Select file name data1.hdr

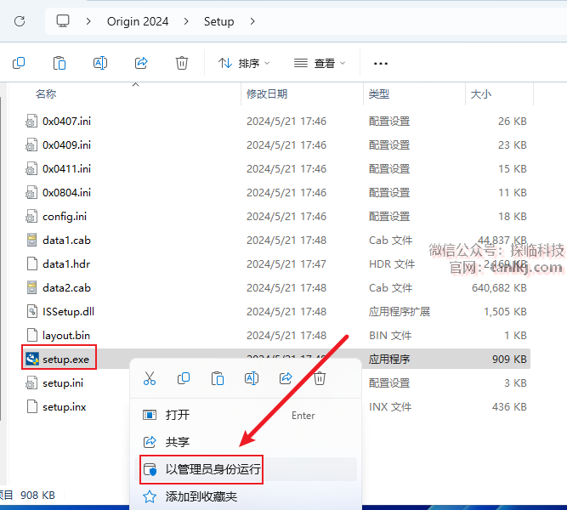coord(66,263)
